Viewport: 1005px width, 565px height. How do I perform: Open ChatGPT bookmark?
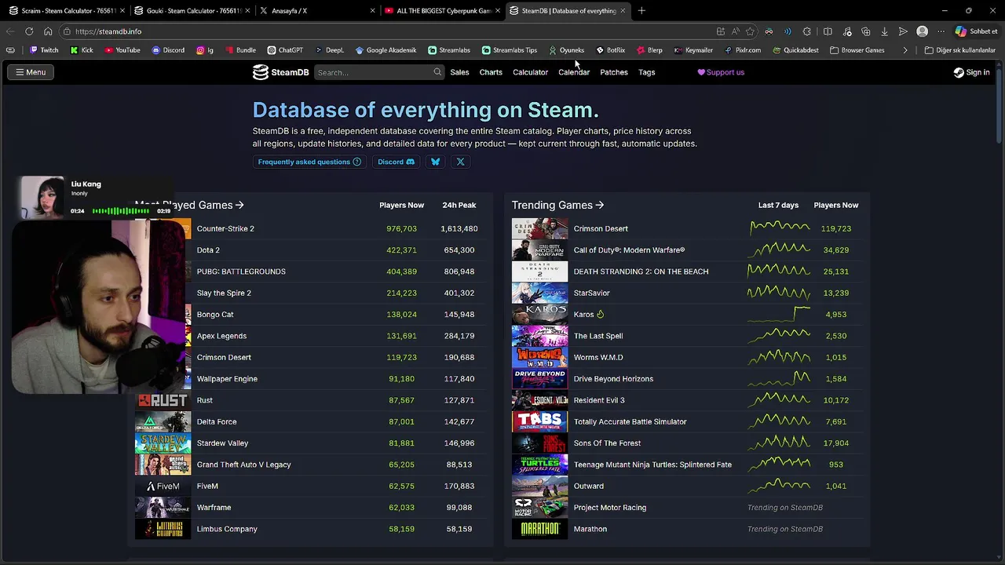285,50
